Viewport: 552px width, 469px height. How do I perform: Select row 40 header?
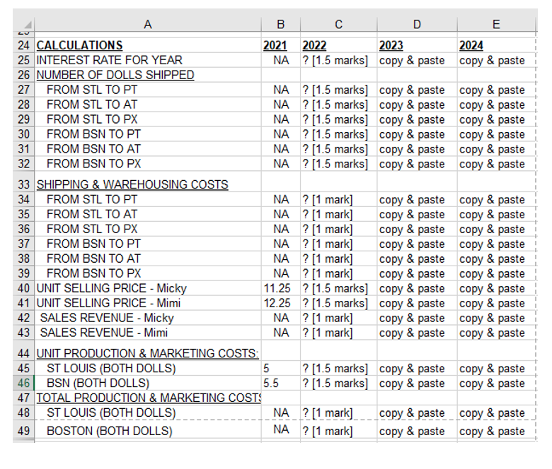pos(23,288)
